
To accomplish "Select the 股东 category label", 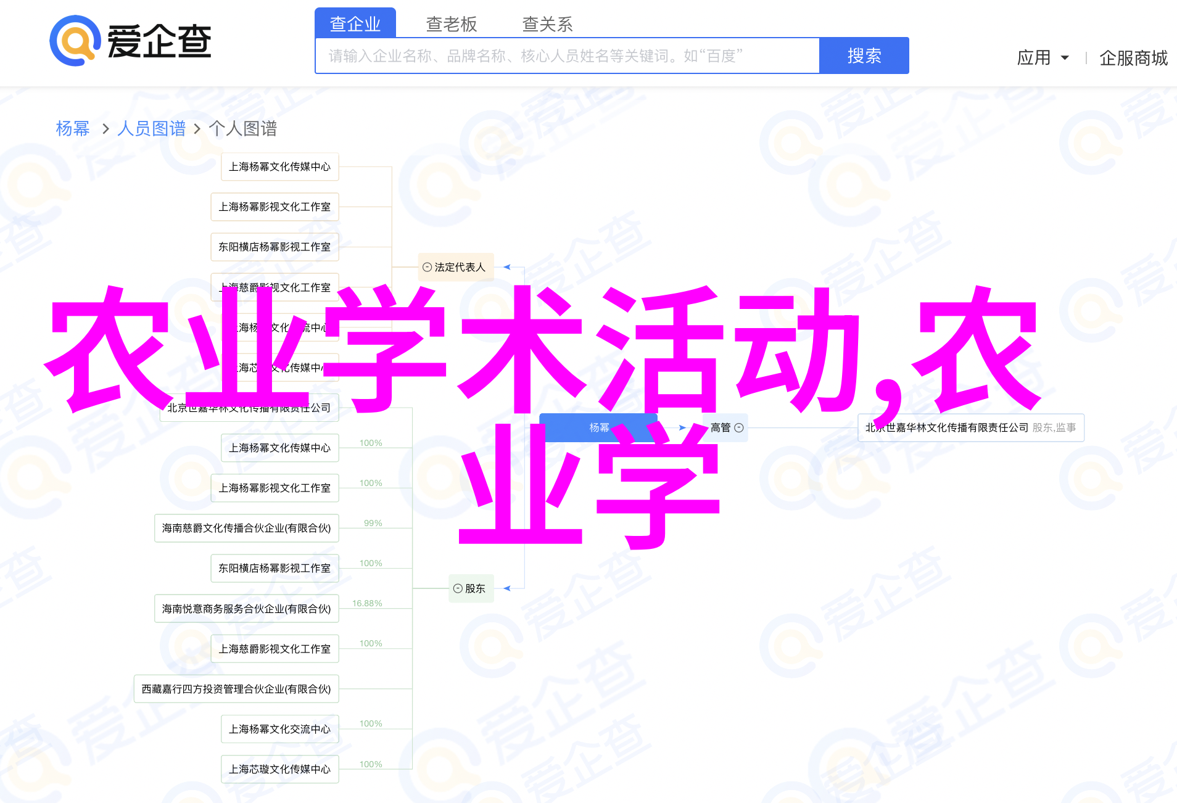I will click(x=475, y=588).
